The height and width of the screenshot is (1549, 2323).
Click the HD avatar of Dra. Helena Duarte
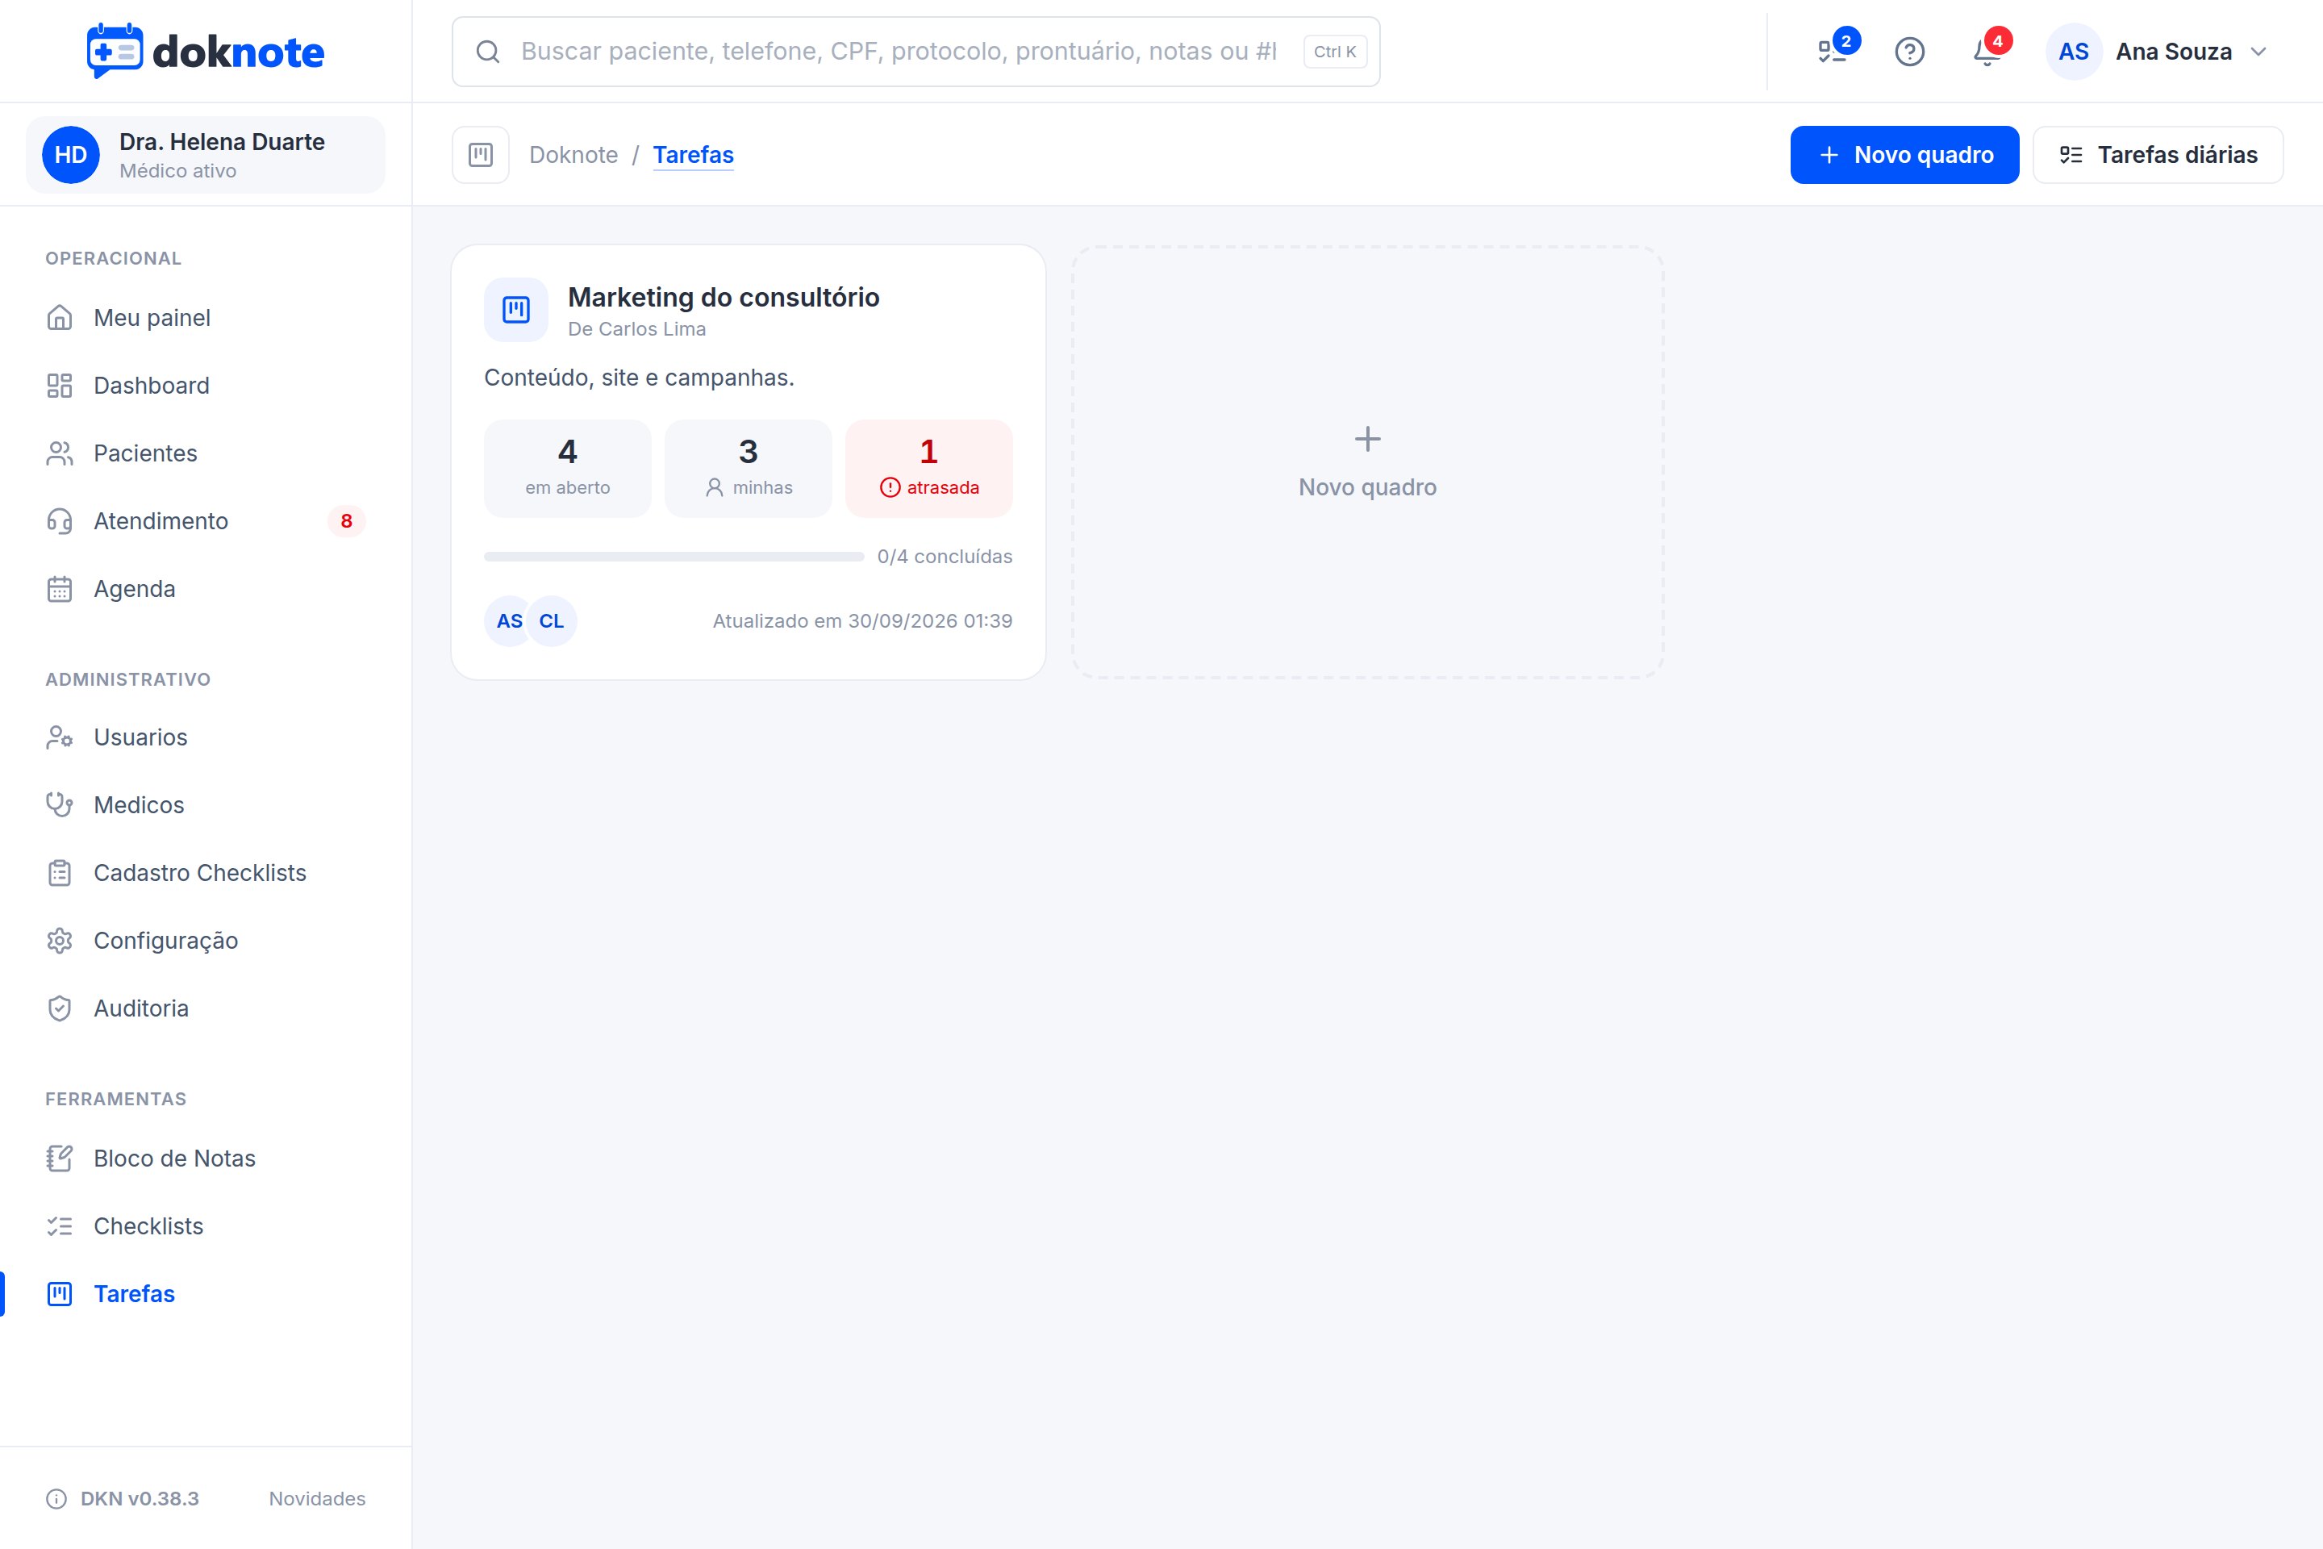tap(71, 155)
